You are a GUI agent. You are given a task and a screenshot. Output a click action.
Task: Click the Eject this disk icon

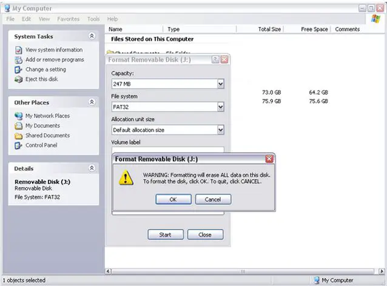[x=19, y=79]
